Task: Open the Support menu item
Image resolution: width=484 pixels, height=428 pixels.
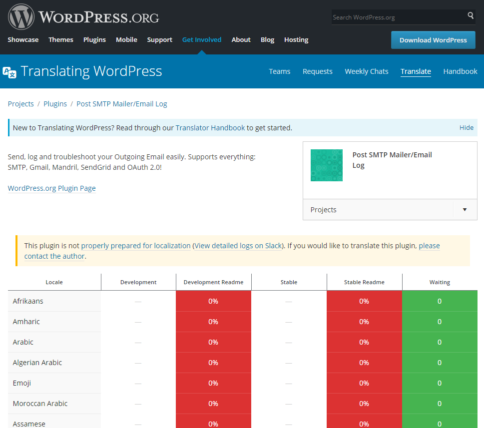Action: coord(159,40)
